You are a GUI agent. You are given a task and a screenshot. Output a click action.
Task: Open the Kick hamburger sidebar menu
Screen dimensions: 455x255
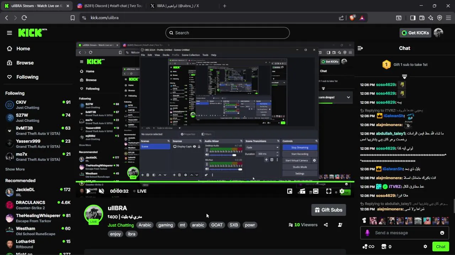pyautogui.click(x=10, y=33)
